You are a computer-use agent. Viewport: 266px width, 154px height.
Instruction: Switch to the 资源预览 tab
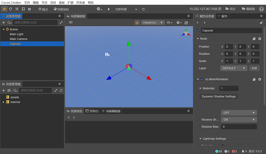coord(74,111)
